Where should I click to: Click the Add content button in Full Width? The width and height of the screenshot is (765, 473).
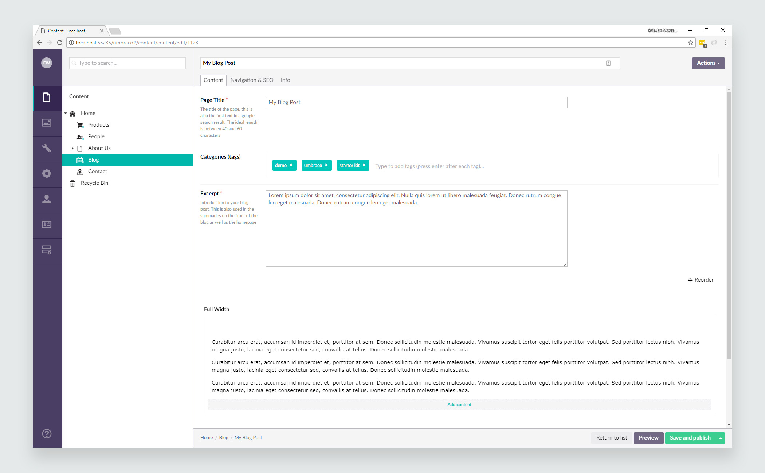pyautogui.click(x=459, y=404)
